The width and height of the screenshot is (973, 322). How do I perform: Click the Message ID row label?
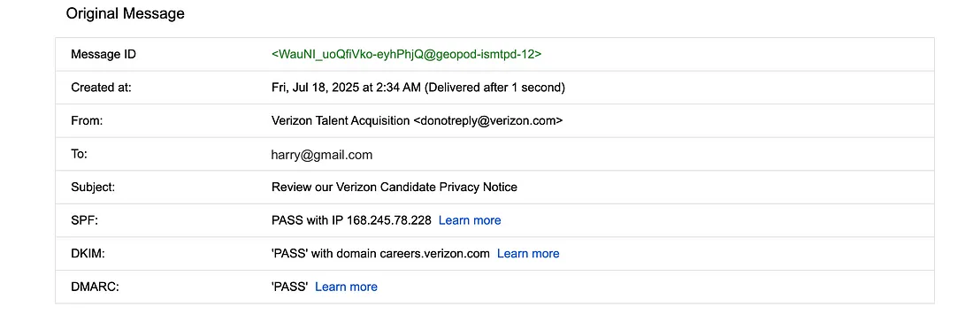[x=103, y=54]
